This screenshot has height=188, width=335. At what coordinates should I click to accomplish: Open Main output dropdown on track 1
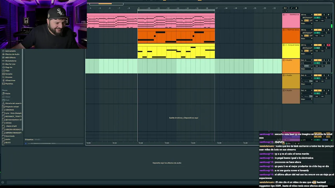pyautogui.click(x=307, y=23)
